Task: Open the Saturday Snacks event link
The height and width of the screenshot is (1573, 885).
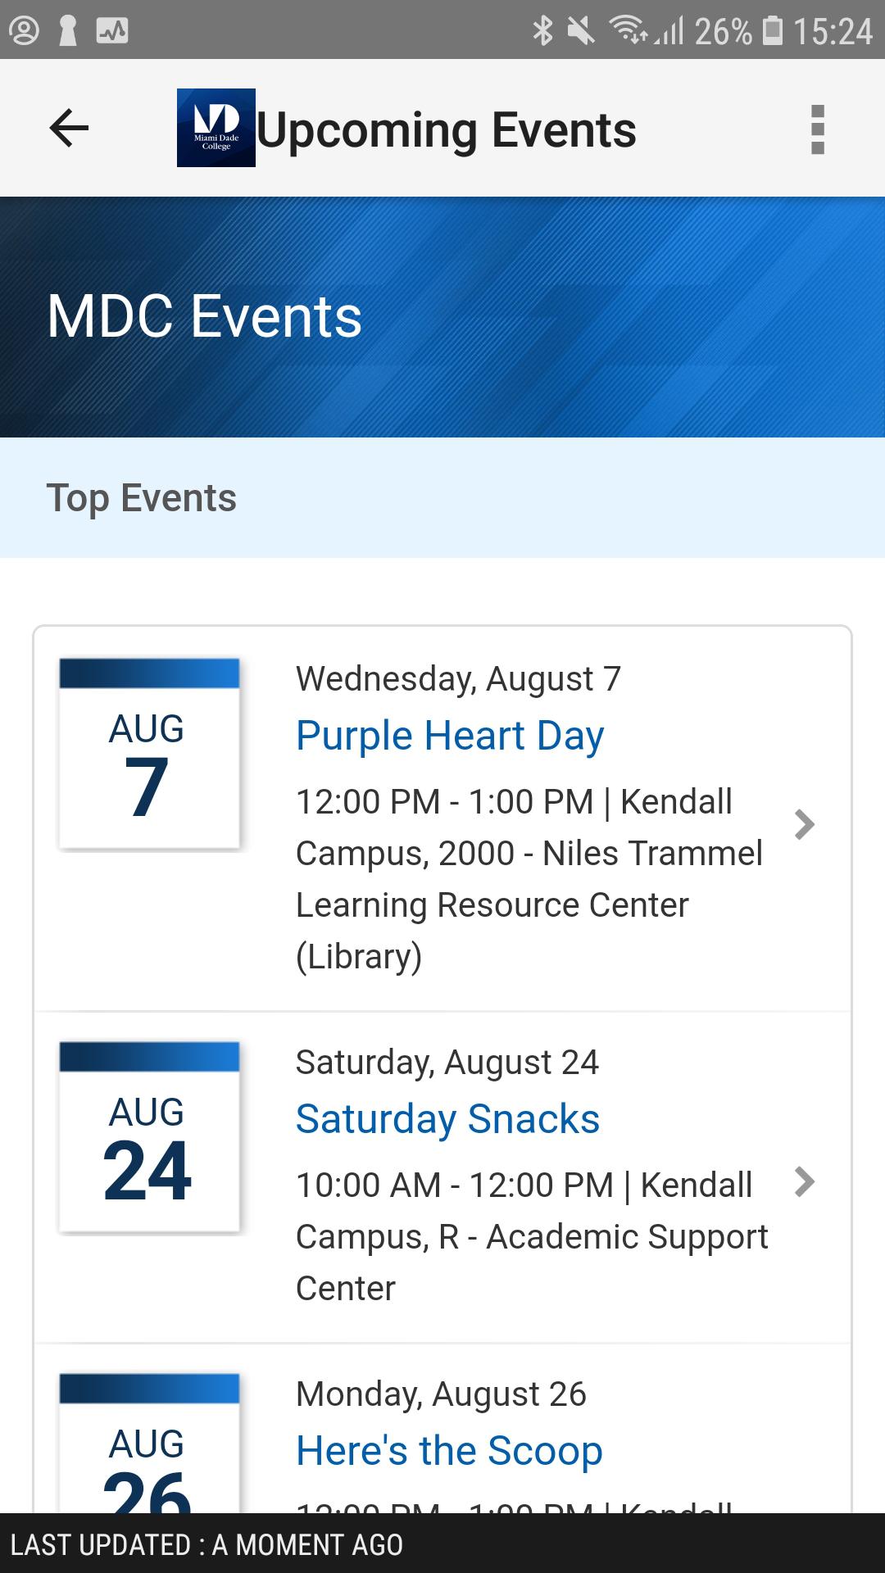Action: pos(447,1118)
